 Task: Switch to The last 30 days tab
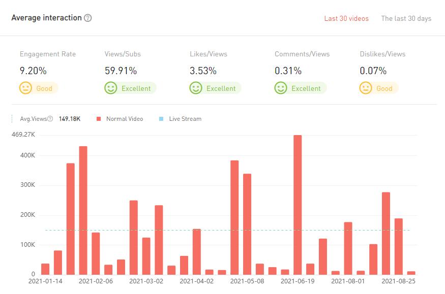[x=406, y=18]
